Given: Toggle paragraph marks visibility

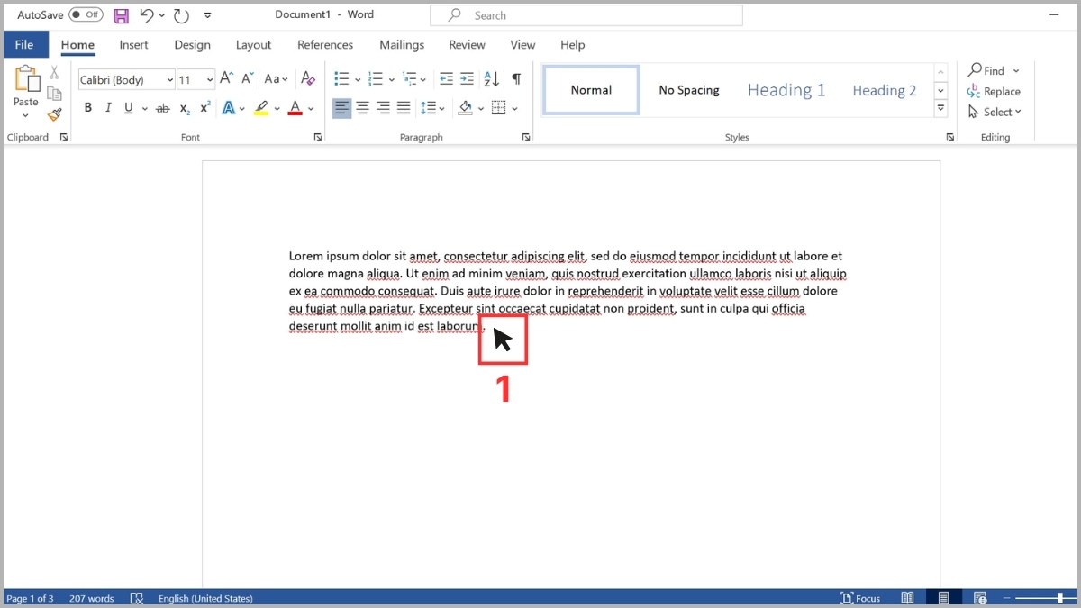Looking at the screenshot, I should pyautogui.click(x=515, y=79).
